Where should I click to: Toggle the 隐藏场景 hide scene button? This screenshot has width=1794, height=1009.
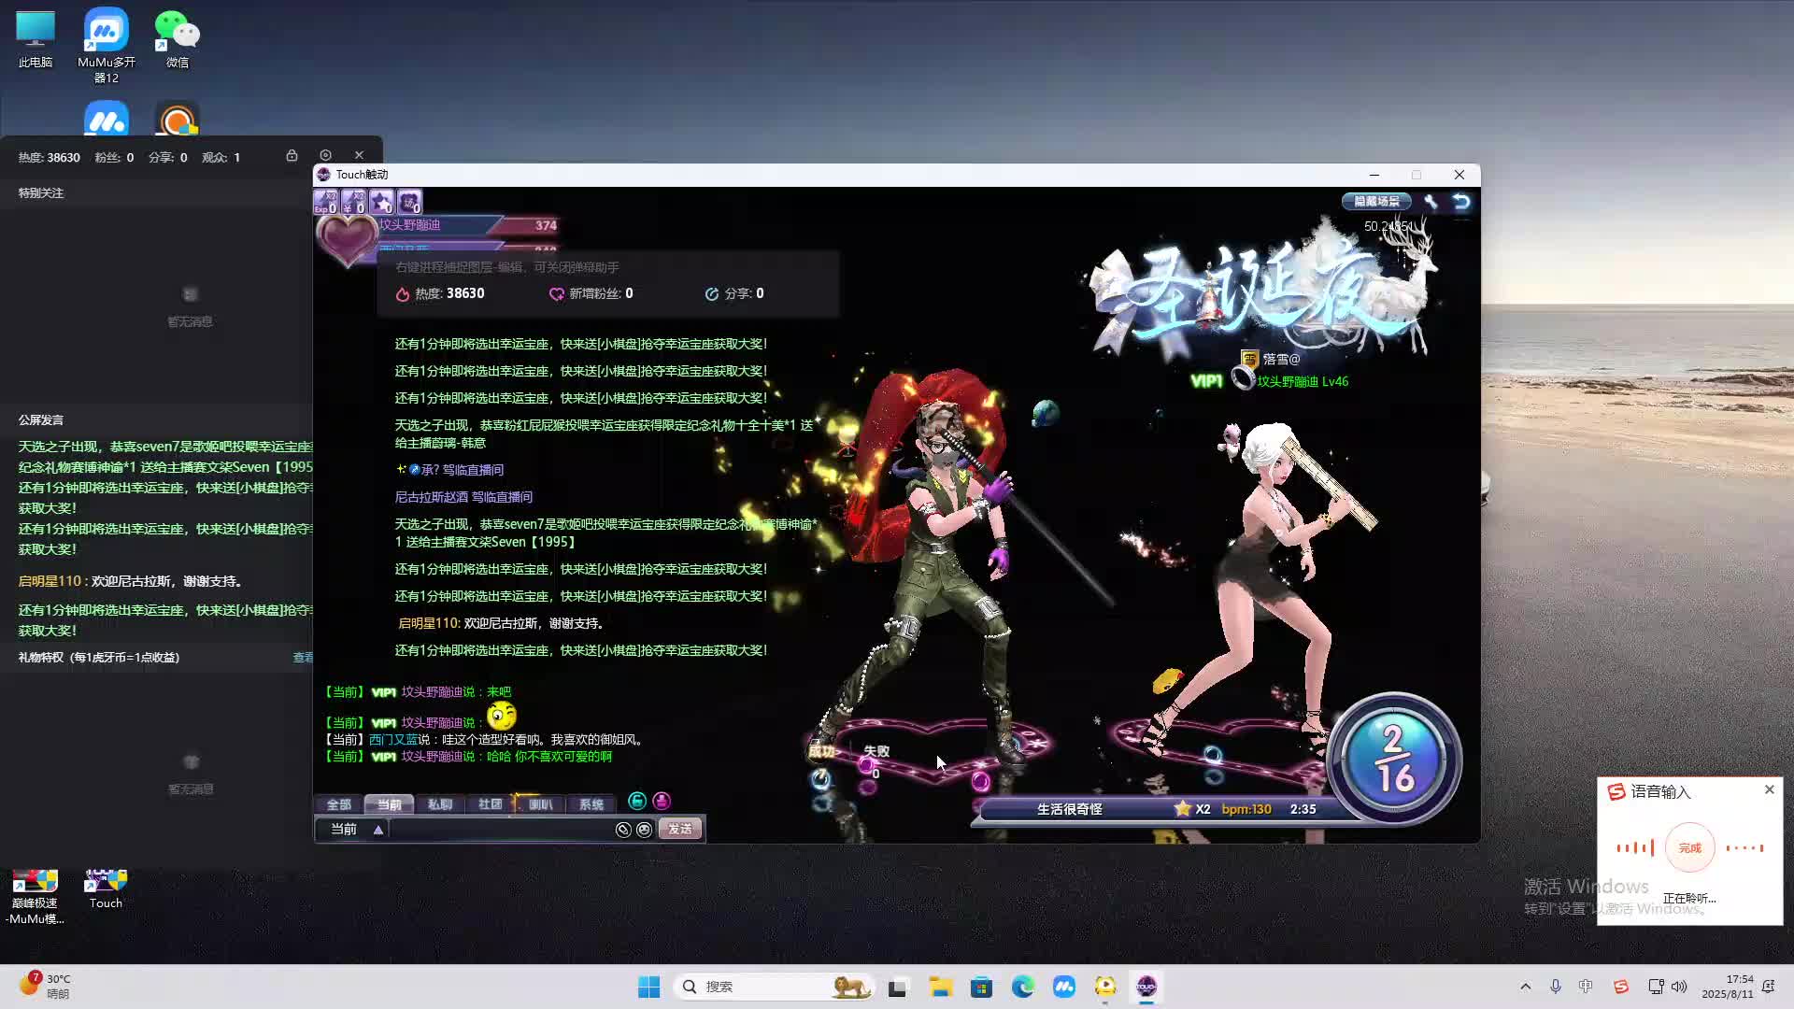[x=1376, y=202]
